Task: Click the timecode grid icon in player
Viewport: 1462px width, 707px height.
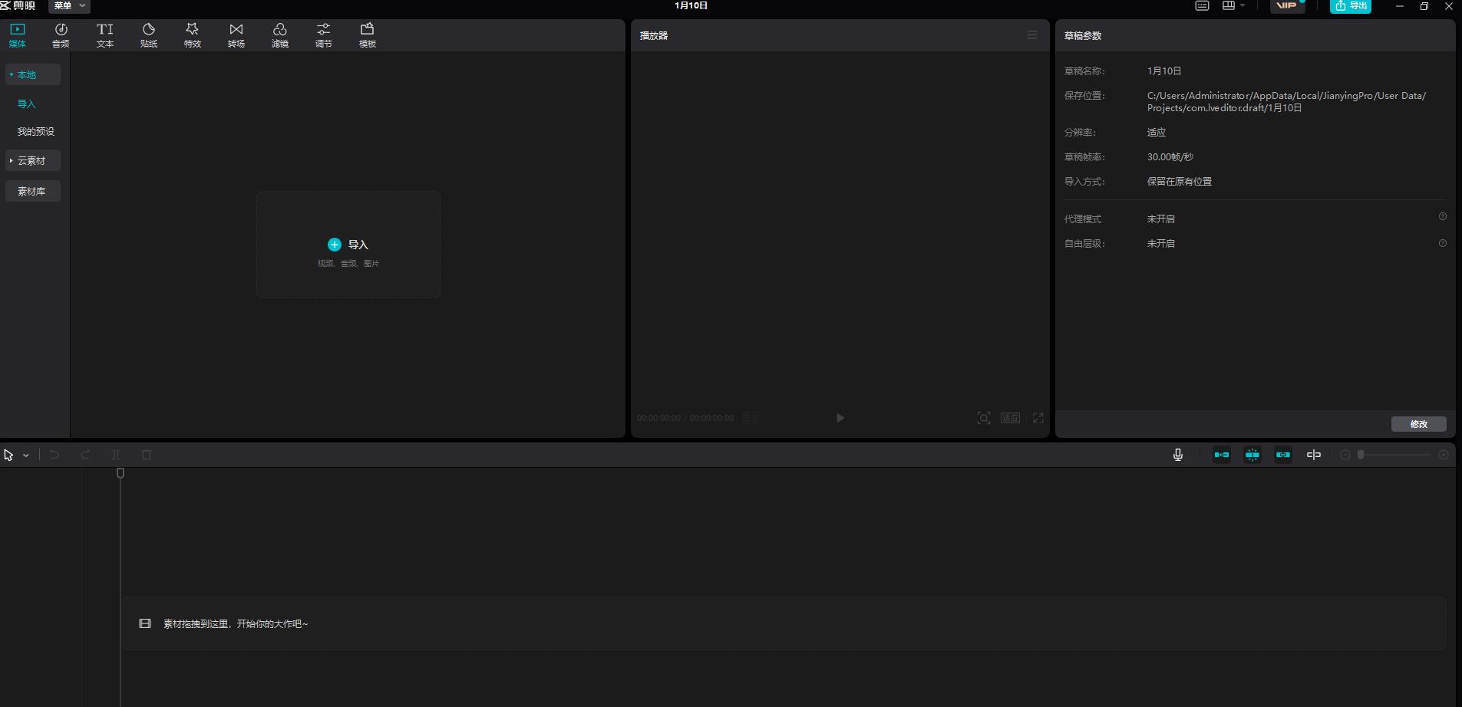Action: [751, 418]
